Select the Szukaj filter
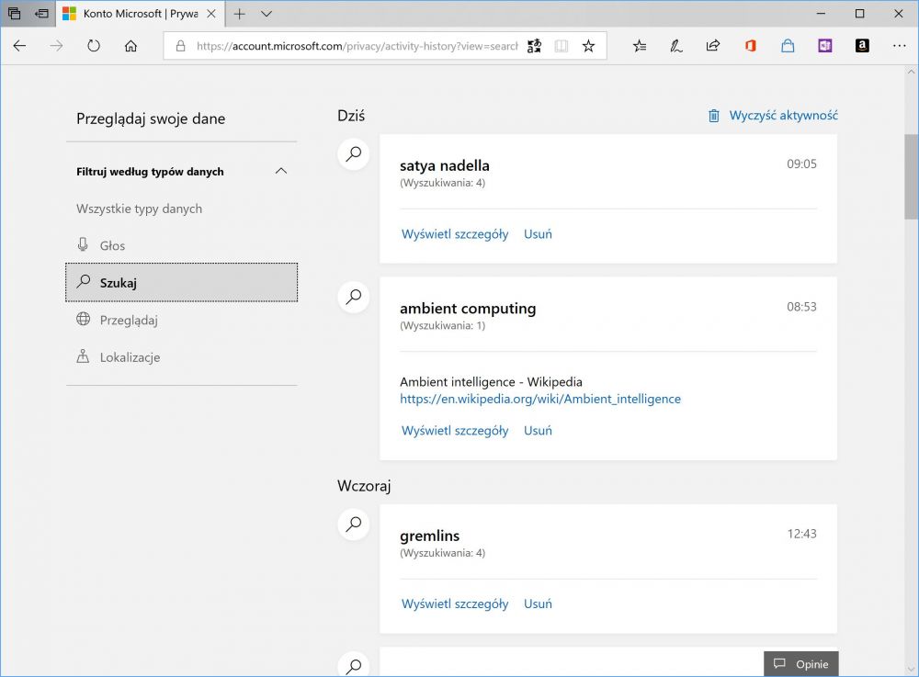Image resolution: width=919 pixels, height=677 pixels. click(182, 282)
